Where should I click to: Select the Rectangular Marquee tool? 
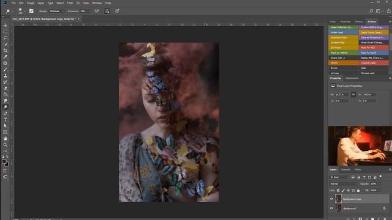click(x=6, y=32)
